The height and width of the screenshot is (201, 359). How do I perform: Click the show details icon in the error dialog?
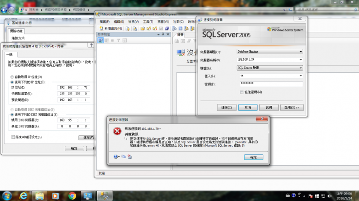(130, 157)
